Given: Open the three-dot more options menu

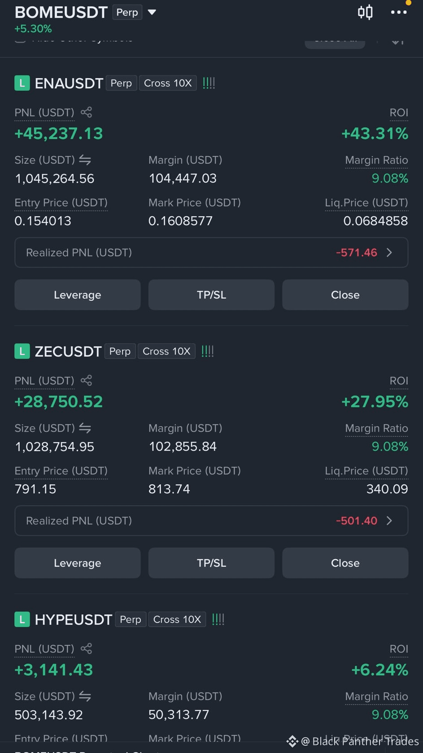Looking at the screenshot, I should point(399,12).
